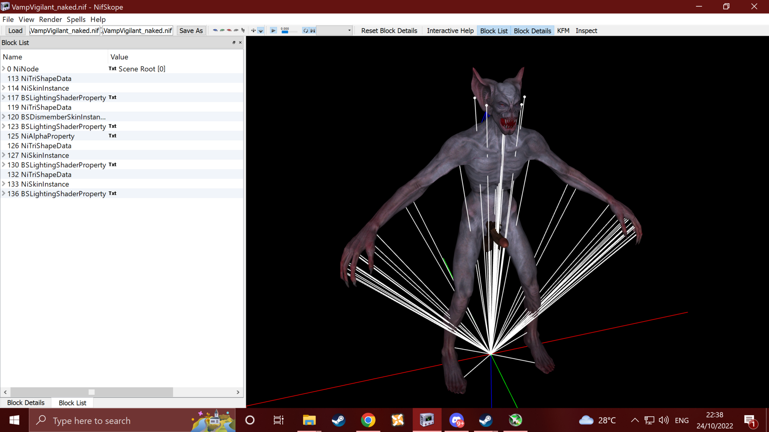769x432 pixels.
Task: Open the File menu
Action: [8, 19]
